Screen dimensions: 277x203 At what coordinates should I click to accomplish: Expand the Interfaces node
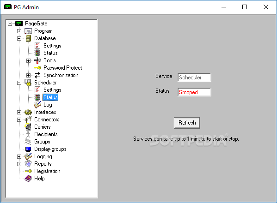pyautogui.click(x=19, y=112)
